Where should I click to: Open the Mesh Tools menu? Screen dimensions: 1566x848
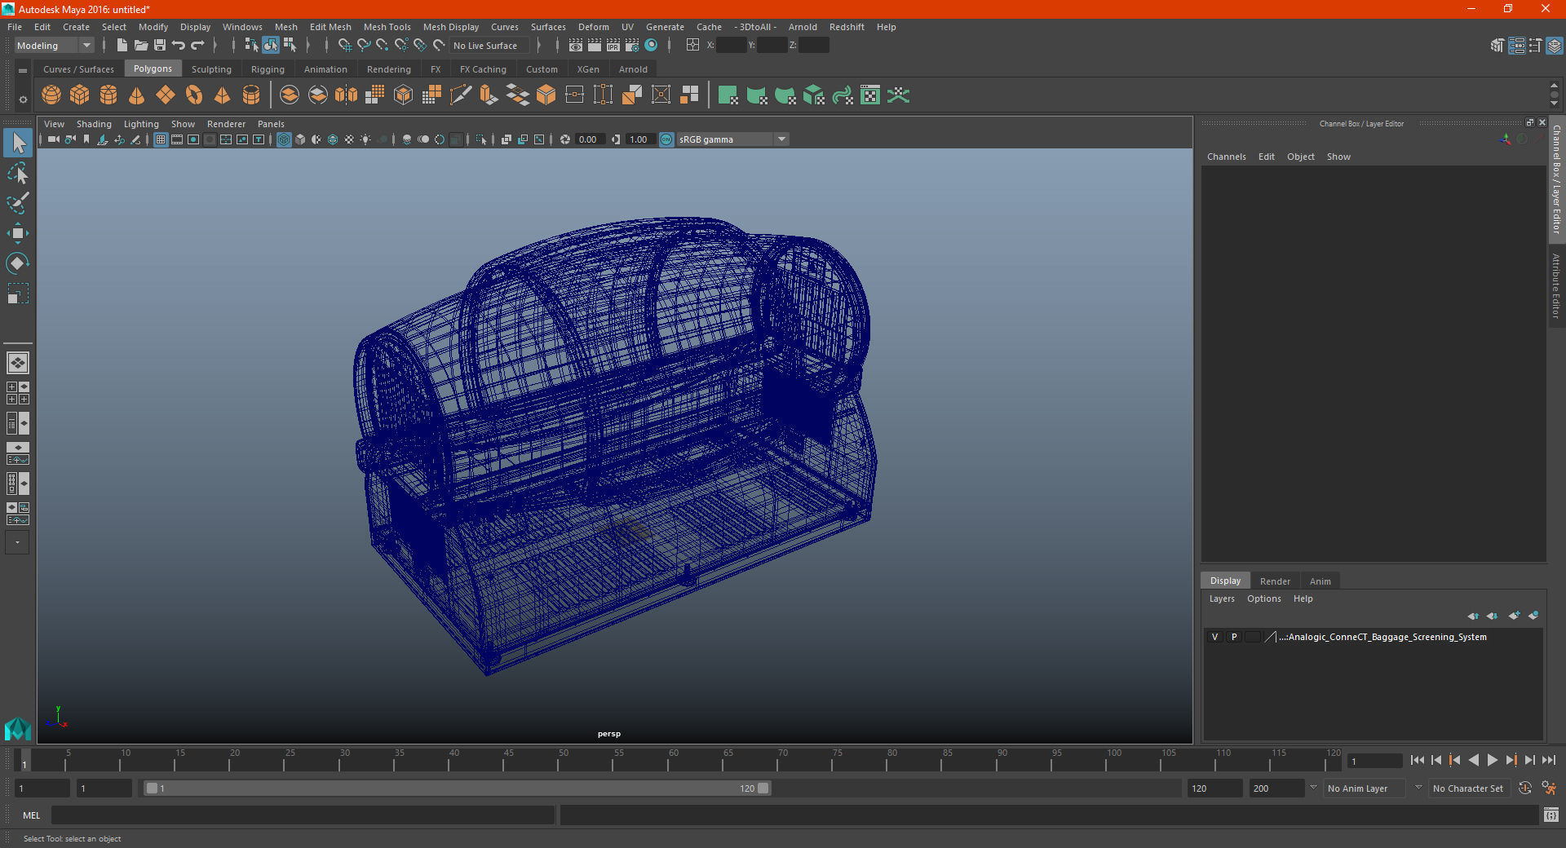387,27
